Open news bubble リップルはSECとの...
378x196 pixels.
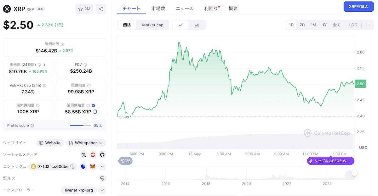pos(331,161)
